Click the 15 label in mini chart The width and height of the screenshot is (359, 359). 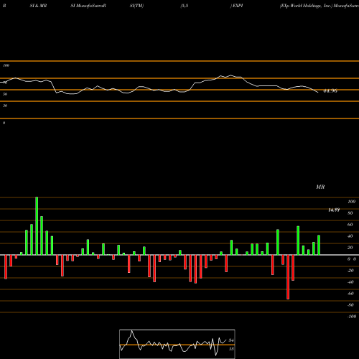tap(231, 349)
